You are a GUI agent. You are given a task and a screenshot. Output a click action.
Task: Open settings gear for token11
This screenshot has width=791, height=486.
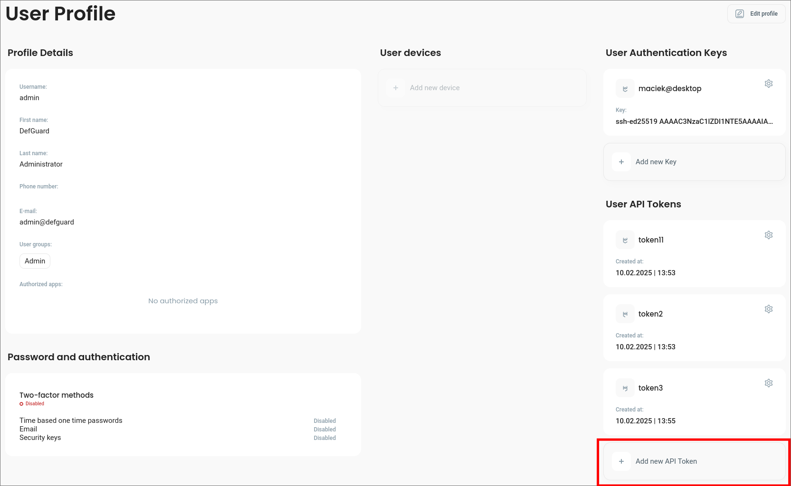point(768,235)
